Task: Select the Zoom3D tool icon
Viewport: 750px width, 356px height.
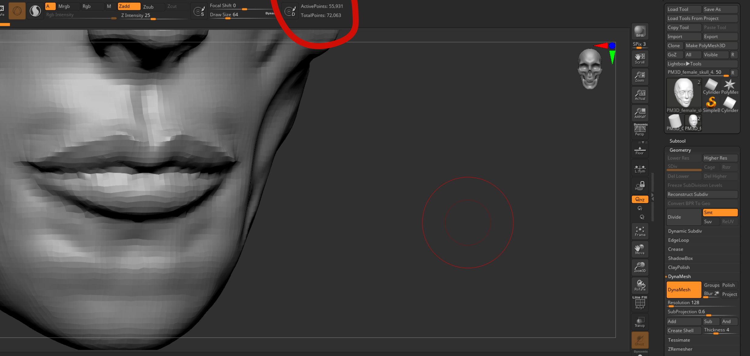Action: click(640, 266)
